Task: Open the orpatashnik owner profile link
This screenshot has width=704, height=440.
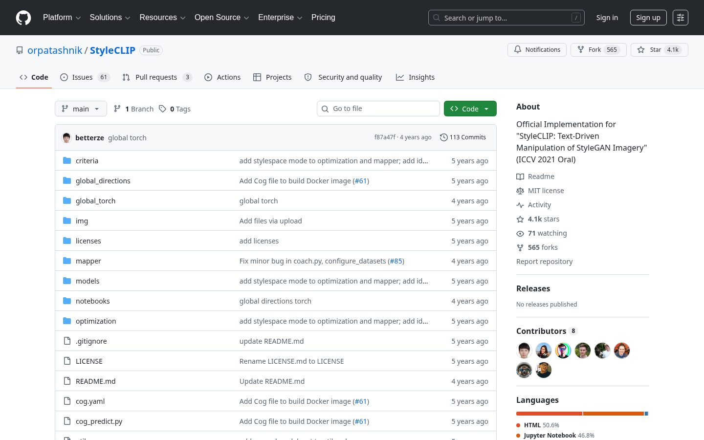Action: [55, 50]
